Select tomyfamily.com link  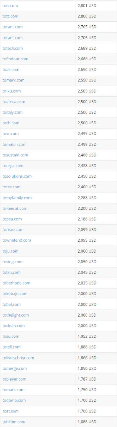pyautogui.click(x=17, y=198)
